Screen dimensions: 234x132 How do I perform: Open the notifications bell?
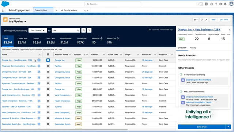coord(225,4)
